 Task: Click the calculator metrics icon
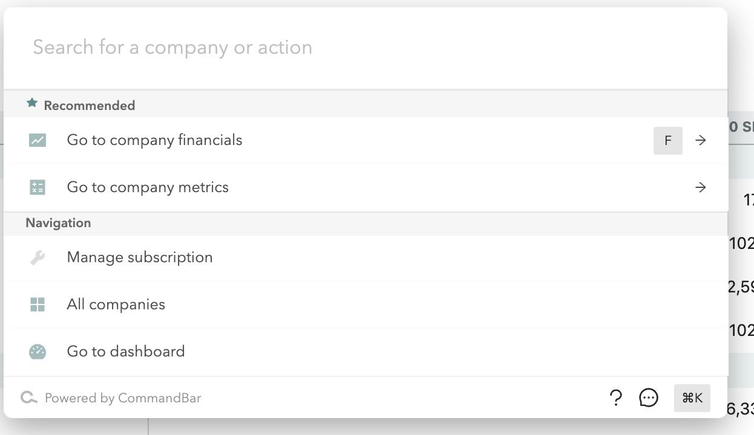38,187
